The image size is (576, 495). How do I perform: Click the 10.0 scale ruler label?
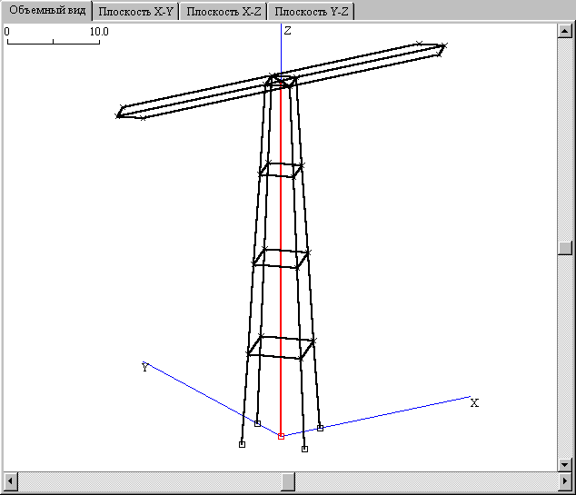(99, 32)
